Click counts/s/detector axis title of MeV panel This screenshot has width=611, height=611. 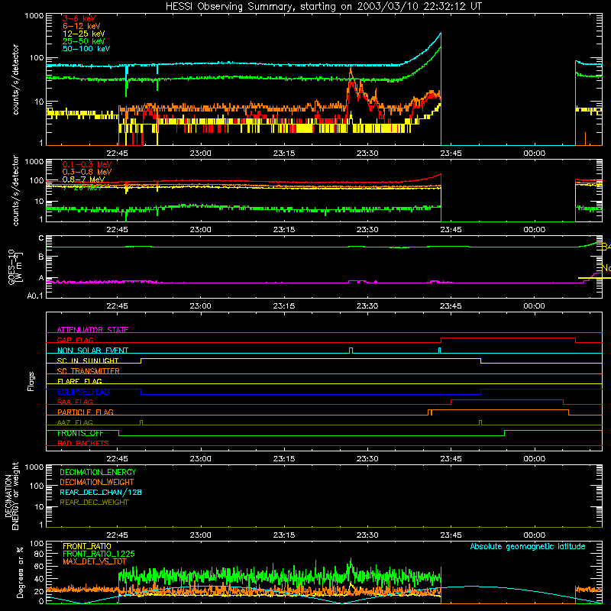(15, 190)
